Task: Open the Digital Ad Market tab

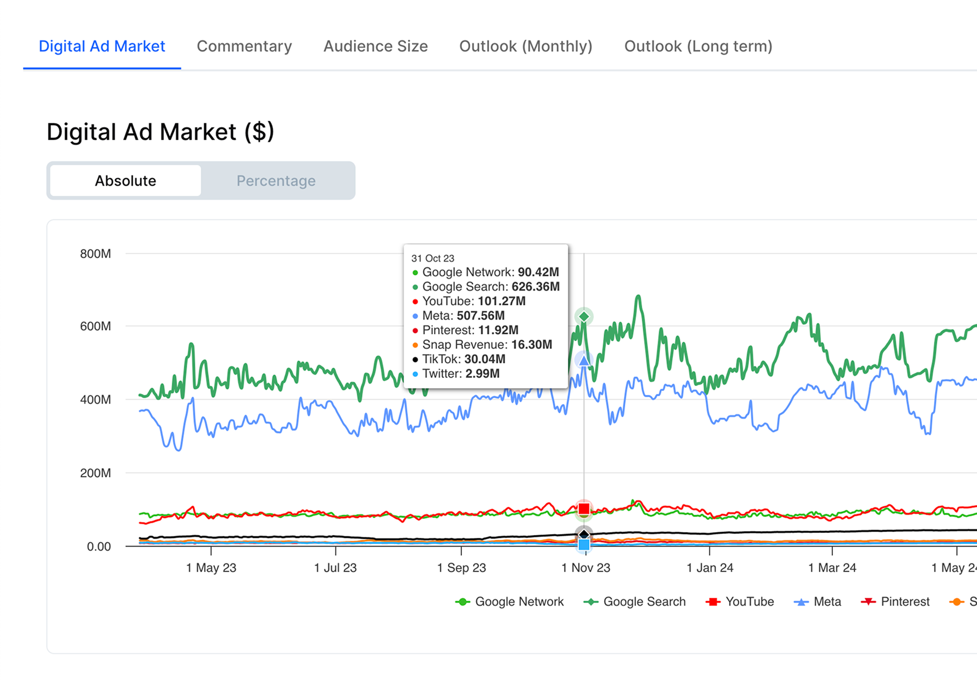Action: pos(102,47)
